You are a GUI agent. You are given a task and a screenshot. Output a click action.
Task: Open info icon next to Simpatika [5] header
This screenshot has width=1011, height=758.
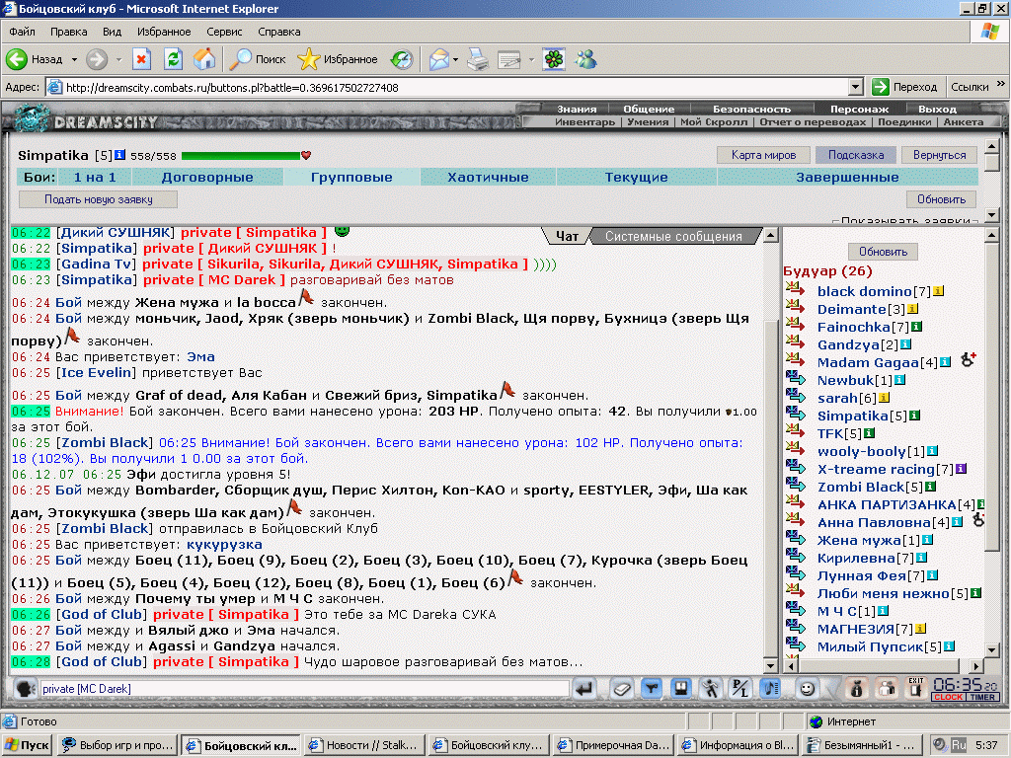(x=119, y=155)
